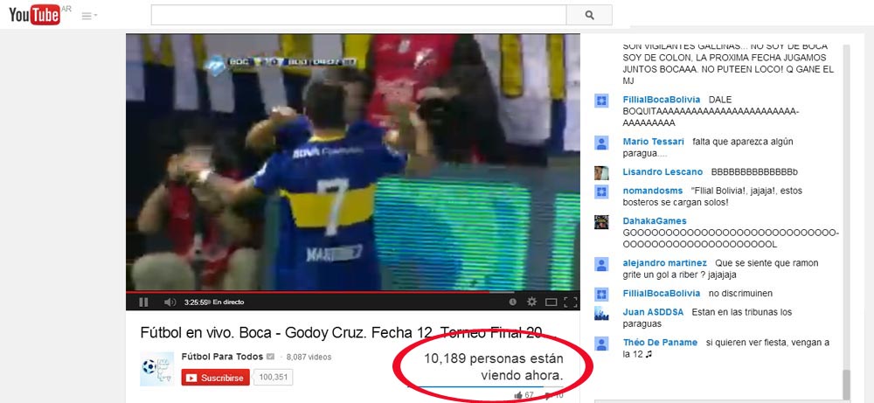This screenshot has width=874, height=403.
Task: Click the magnifier search button
Action: tap(589, 15)
